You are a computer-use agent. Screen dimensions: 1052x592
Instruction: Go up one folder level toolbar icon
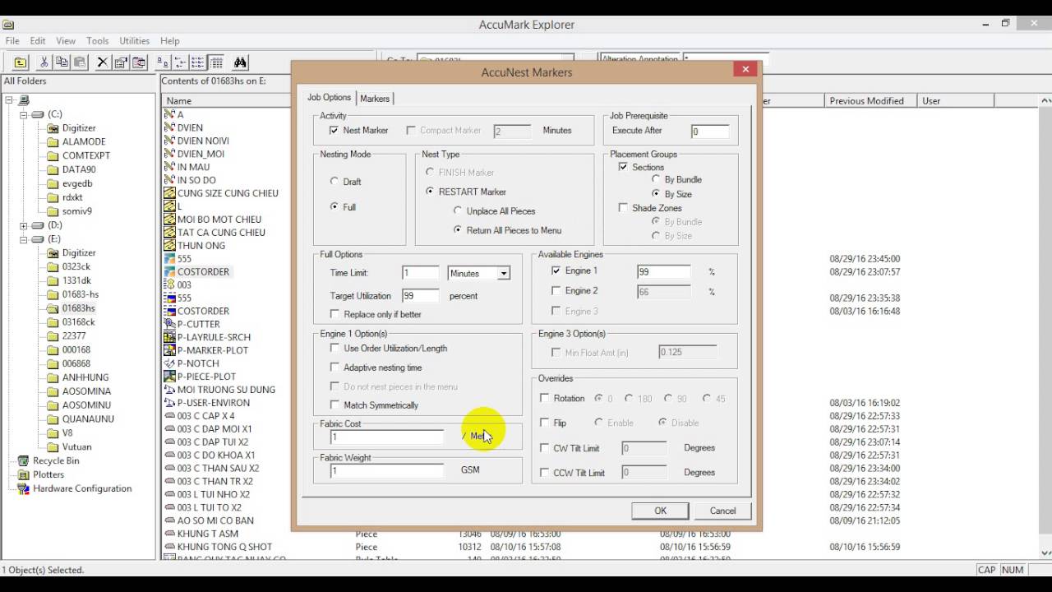21,62
